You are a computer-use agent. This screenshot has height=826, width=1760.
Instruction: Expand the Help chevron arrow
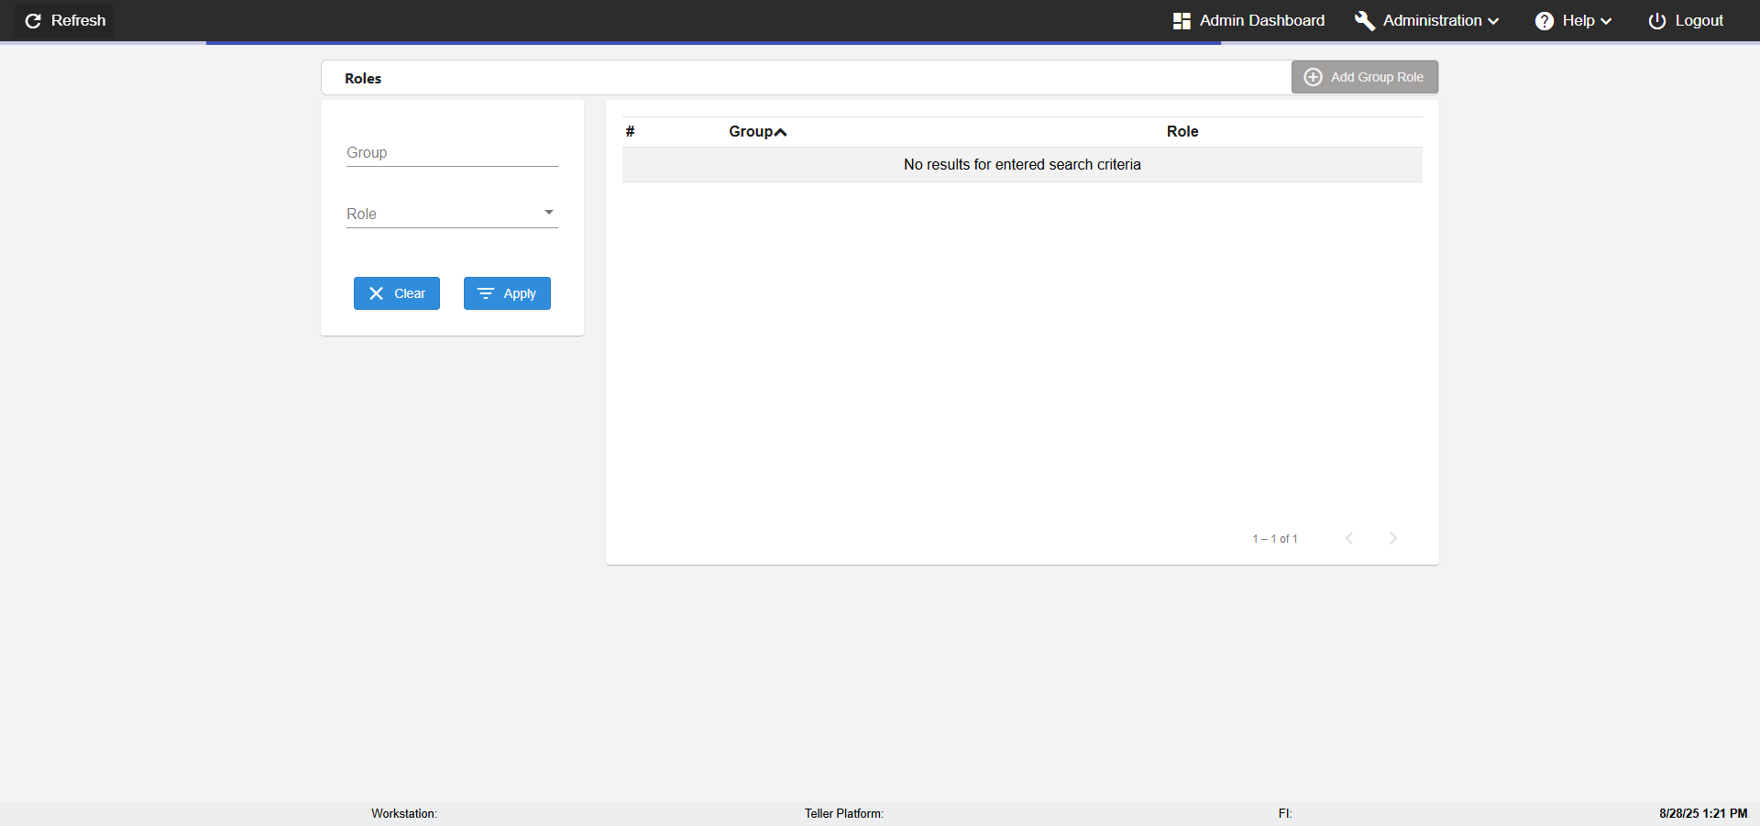(1606, 21)
